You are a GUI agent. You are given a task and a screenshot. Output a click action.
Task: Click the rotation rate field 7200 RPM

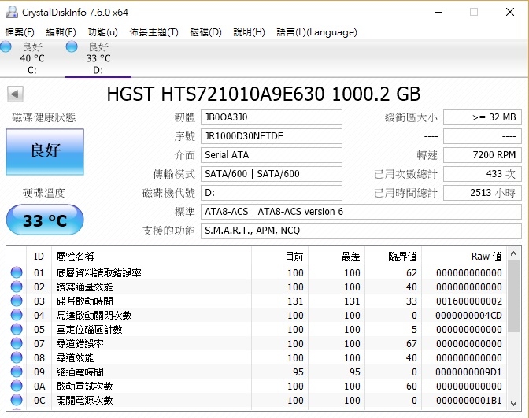pos(483,155)
